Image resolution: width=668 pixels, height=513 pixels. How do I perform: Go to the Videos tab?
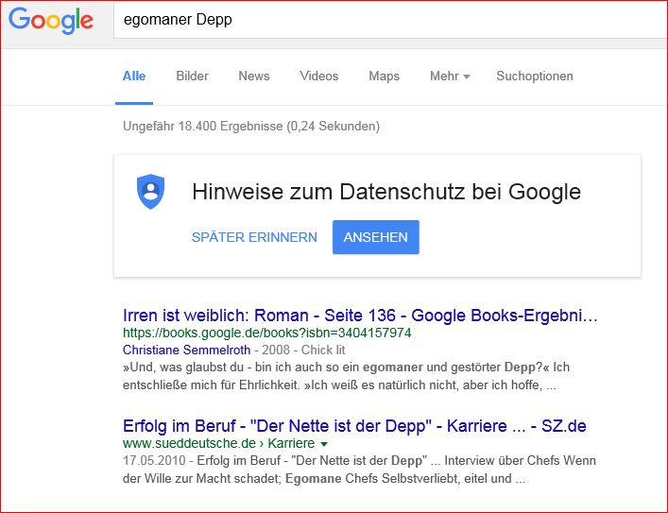318,77
